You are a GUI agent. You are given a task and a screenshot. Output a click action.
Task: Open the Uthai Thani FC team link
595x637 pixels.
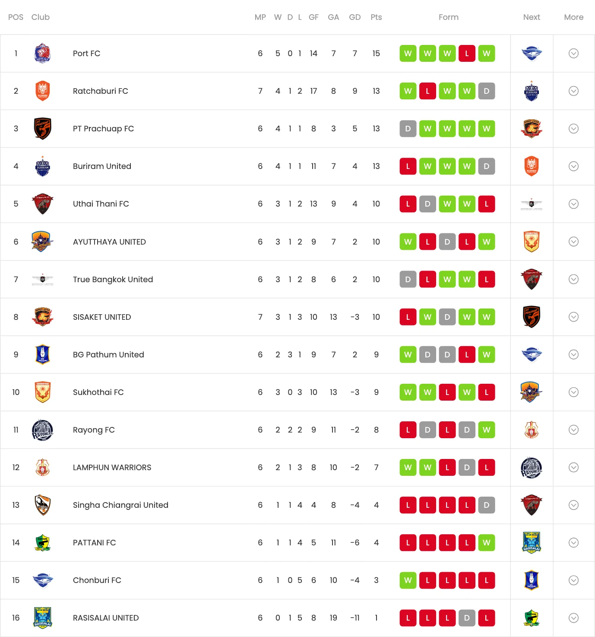tap(101, 204)
